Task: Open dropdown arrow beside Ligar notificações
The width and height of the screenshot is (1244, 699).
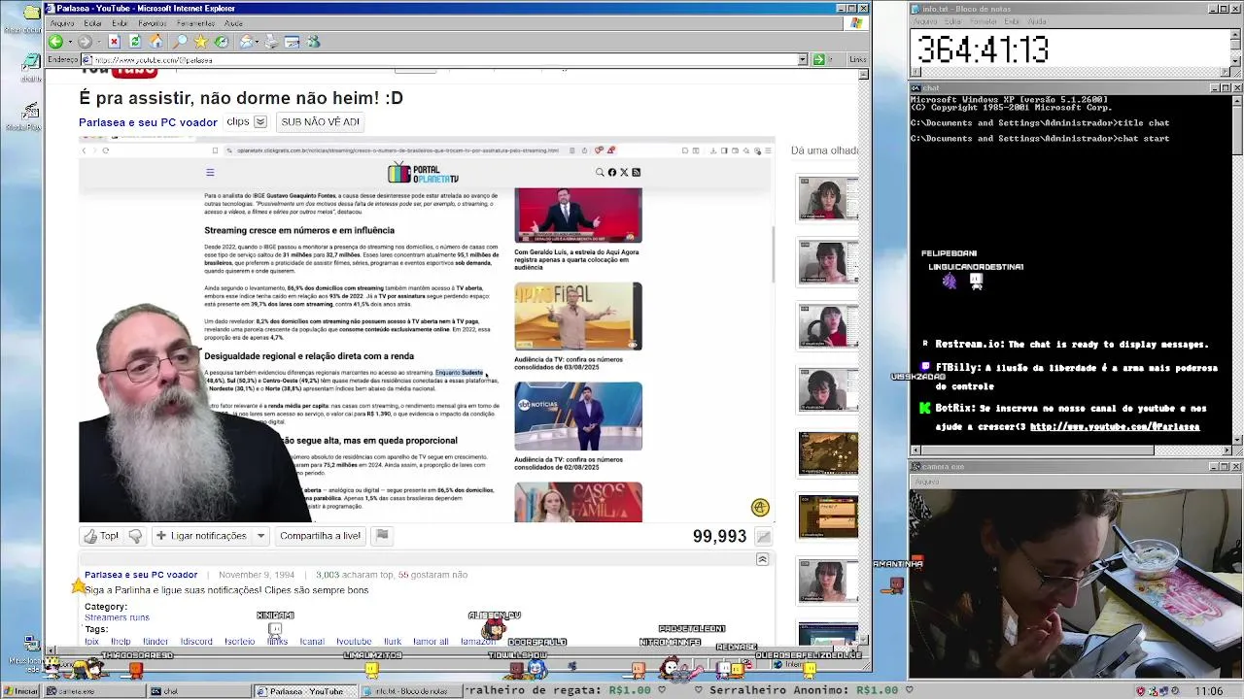Action: coord(260,536)
